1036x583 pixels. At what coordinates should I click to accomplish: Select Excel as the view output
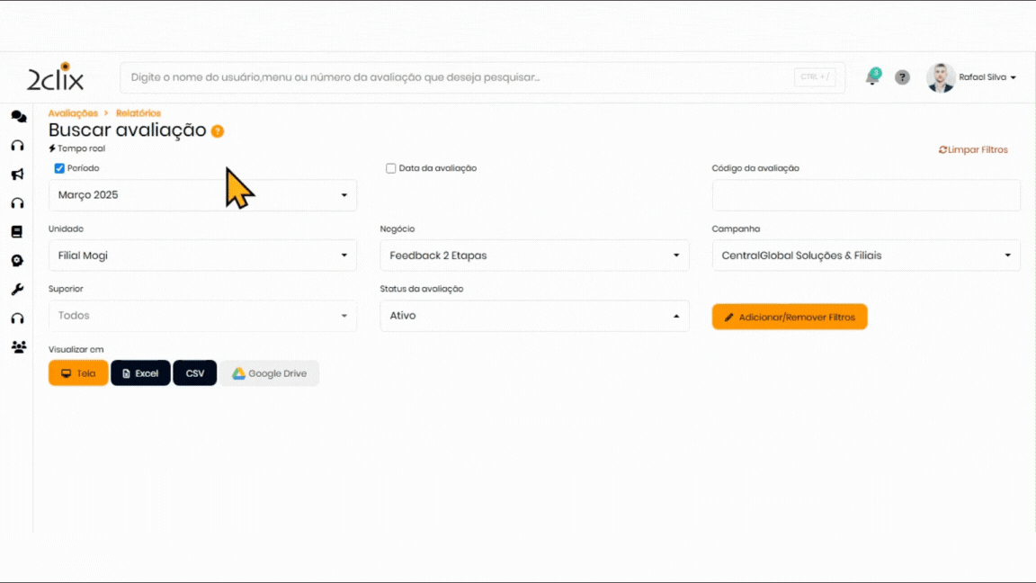tap(140, 373)
